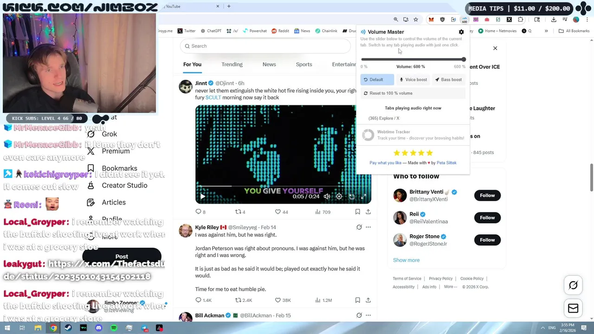Open Chrome three-dot menu
594x334 pixels.
pos(587,19)
